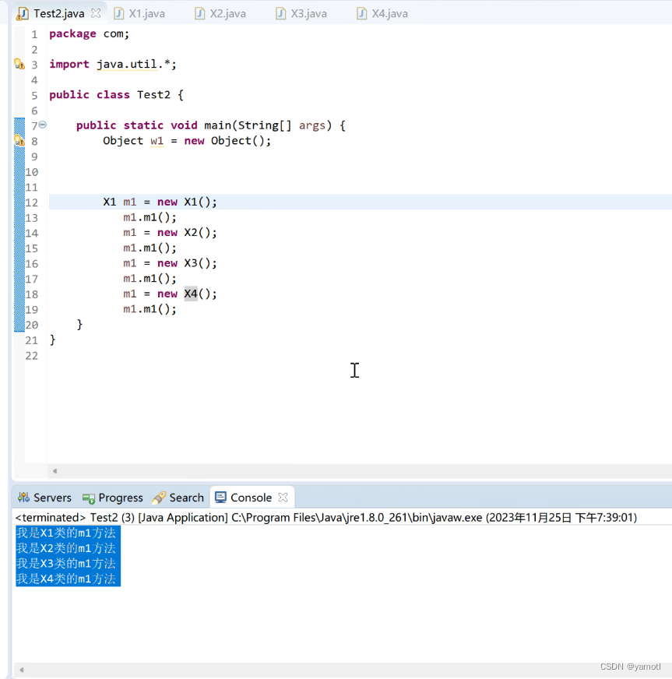The height and width of the screenshot is (679, 672).
Task: Click 'X1 m1 = new X1();' line
Action: tap(160, 202)
